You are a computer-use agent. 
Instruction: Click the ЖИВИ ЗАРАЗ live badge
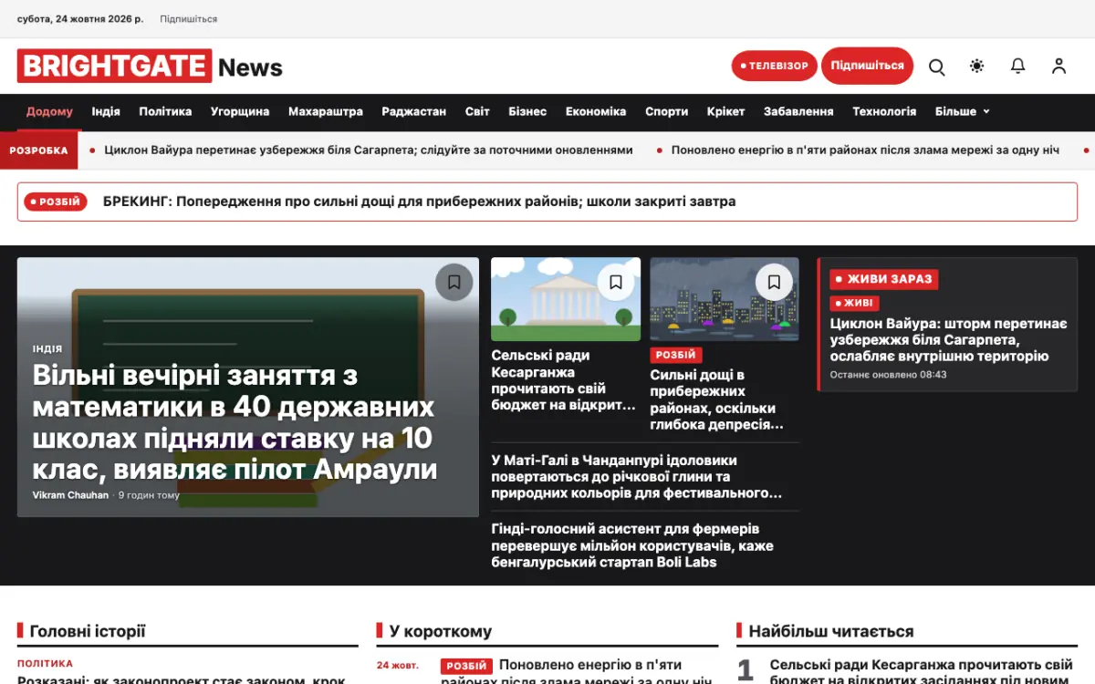coord(884,279)
